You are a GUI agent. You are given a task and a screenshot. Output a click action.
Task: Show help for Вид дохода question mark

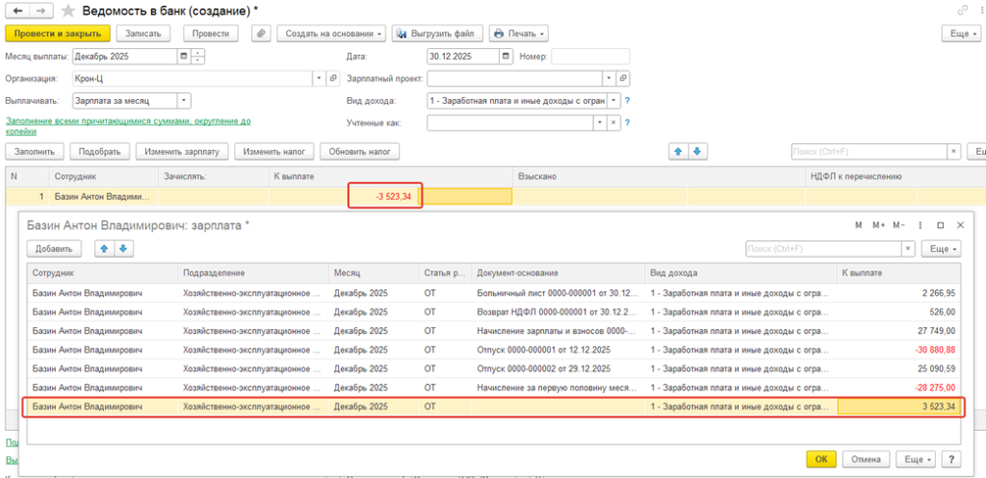[627, 100]
